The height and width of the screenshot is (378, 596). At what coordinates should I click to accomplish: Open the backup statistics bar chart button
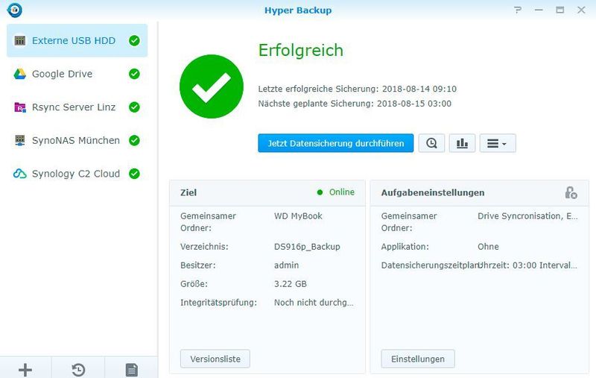462,143
